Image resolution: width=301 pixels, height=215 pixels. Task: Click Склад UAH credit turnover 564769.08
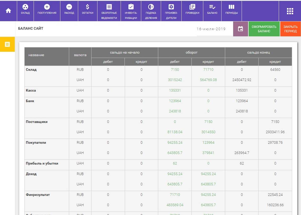[x=208, y=80]
